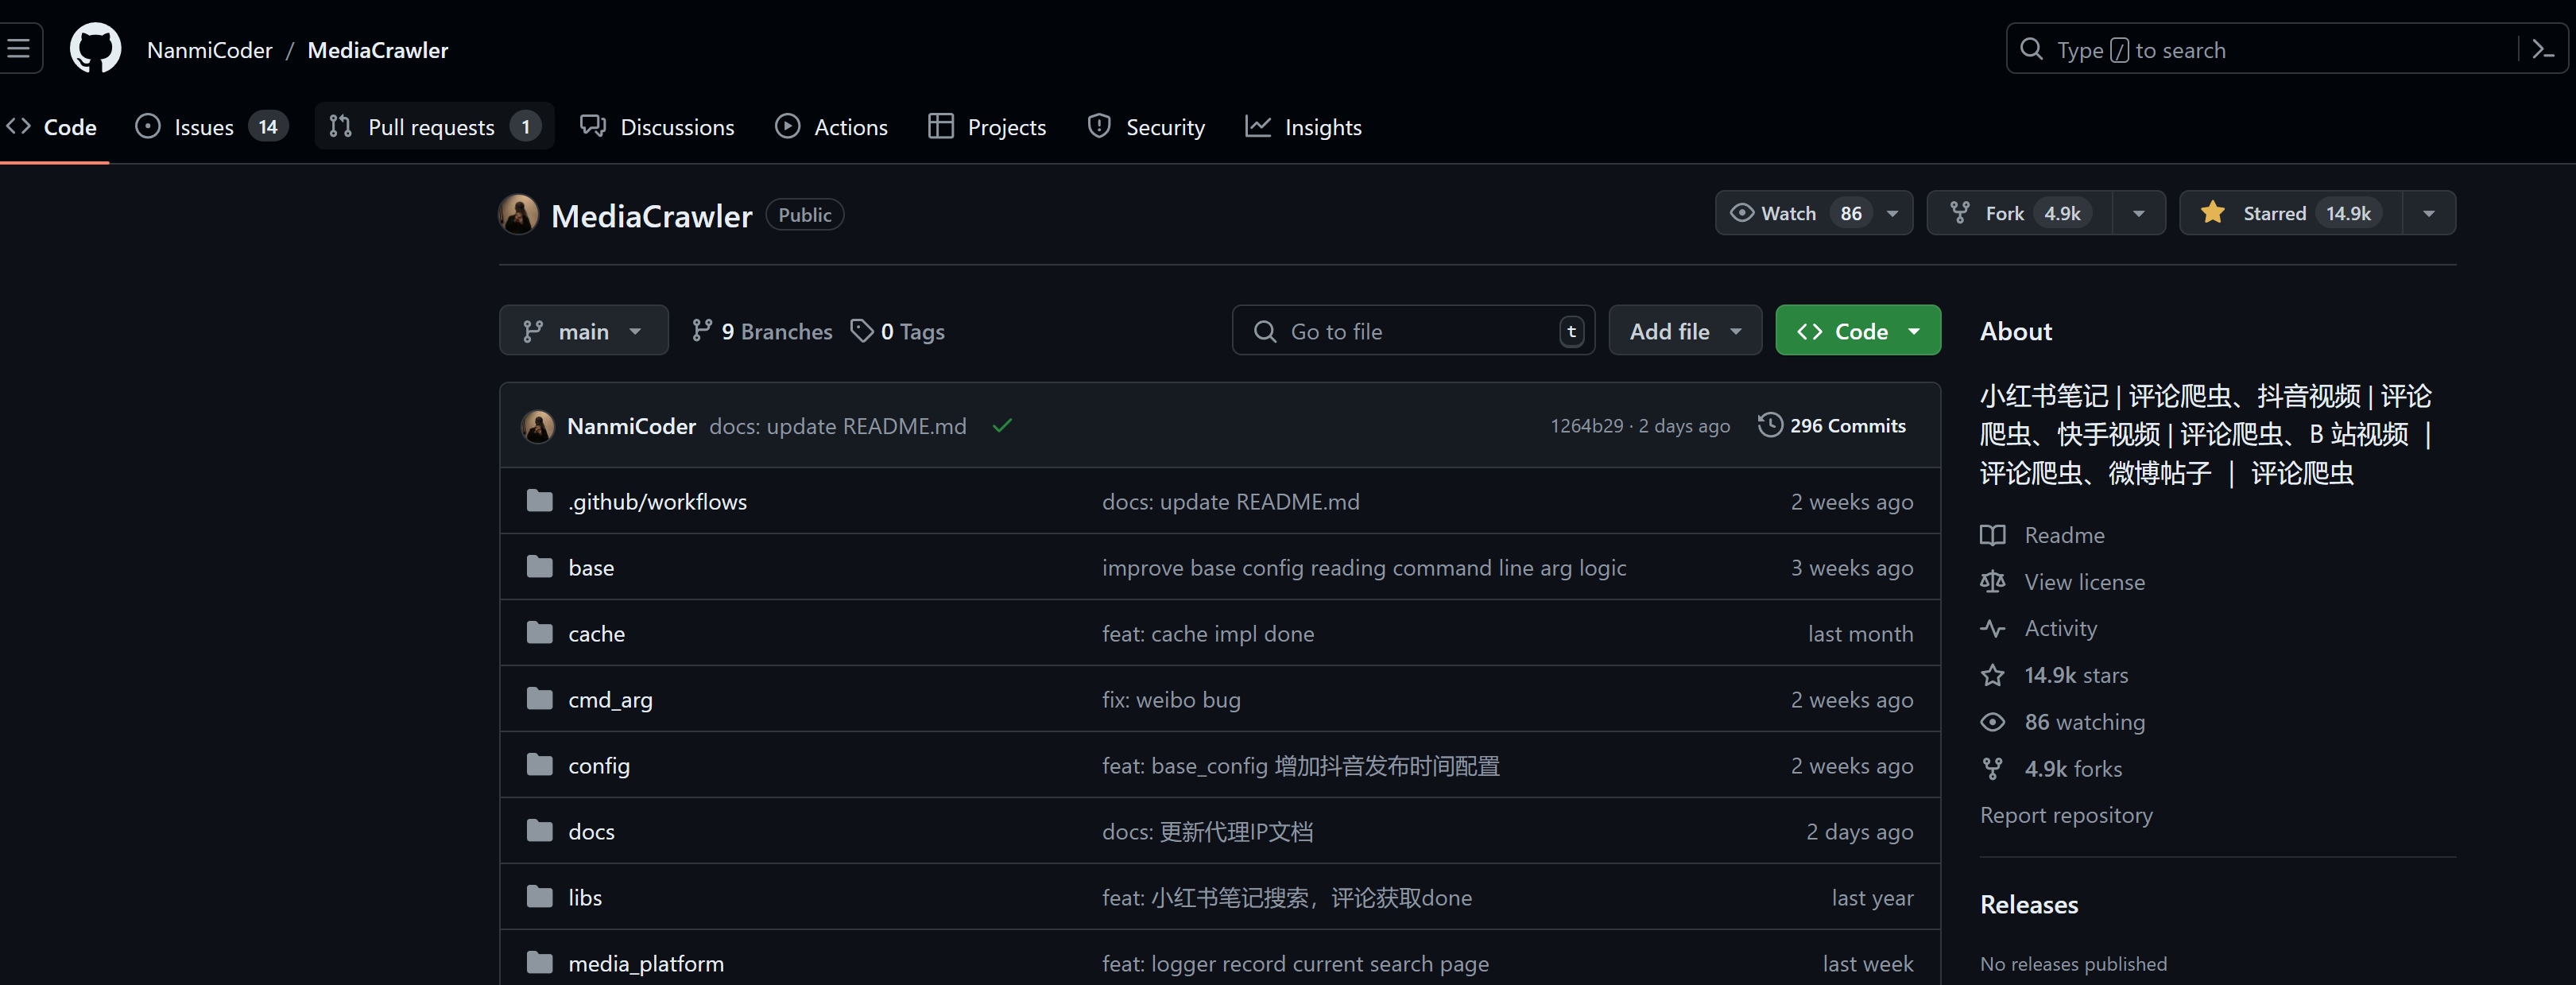This screenshot has height=985, width=2576.
Task: Open the Discussions tab
Action: tap(657, 127)
